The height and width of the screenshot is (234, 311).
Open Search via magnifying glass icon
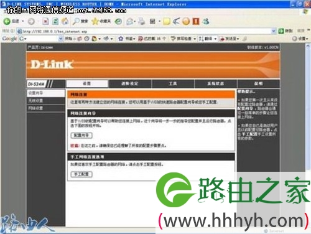click(x=76, y=21)
